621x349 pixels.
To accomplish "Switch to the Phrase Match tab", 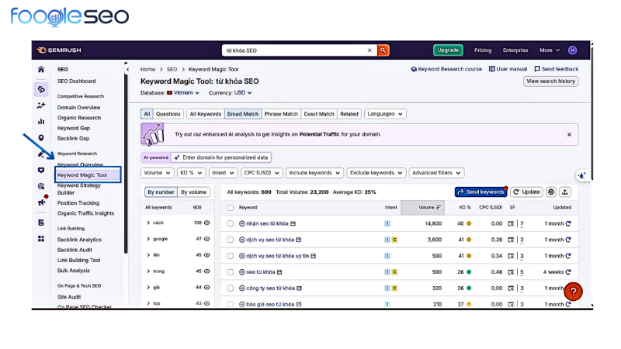I will [x=281, y=114].
